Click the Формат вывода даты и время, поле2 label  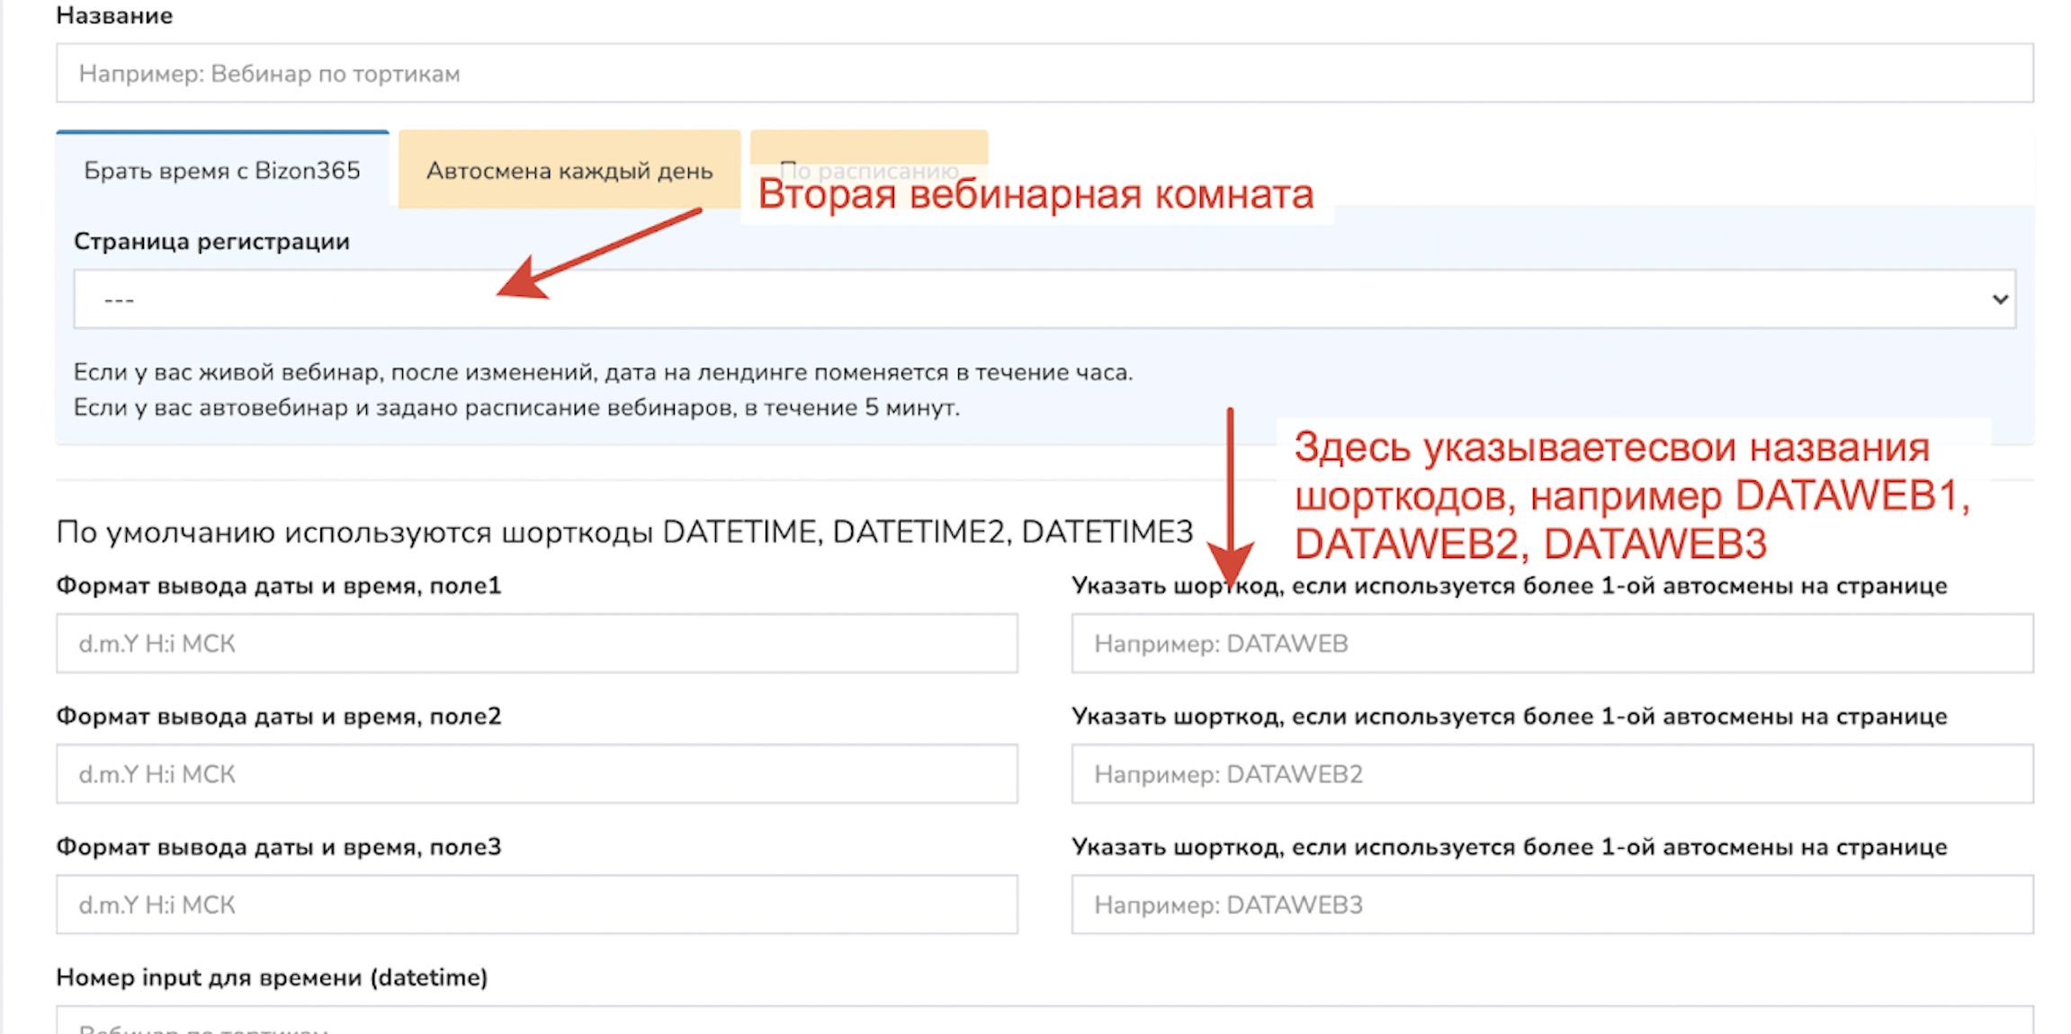pyautogui.click(x=278, y=717)
